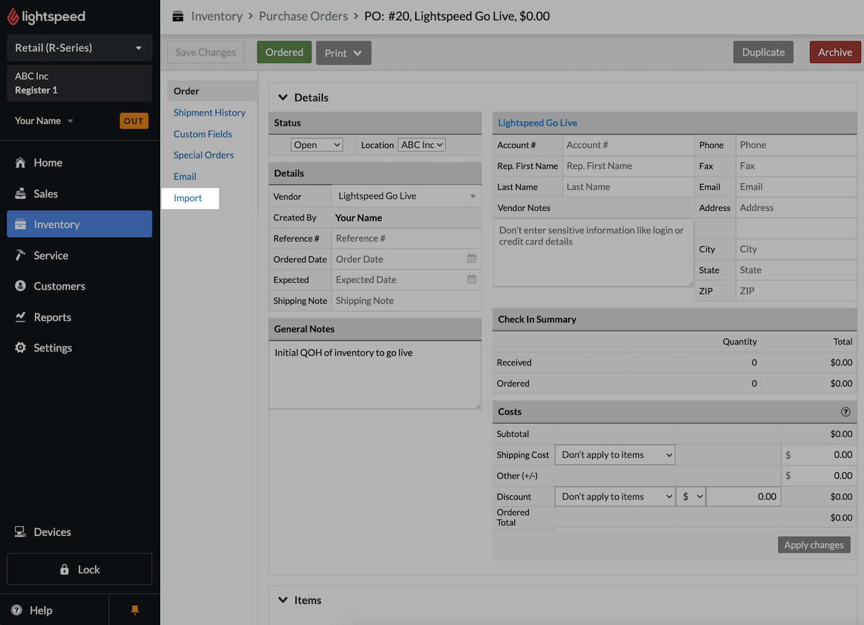Open the Expected Date calendar picker
Viewport: 864px width, 625px height.
click(x=472, y=280)
